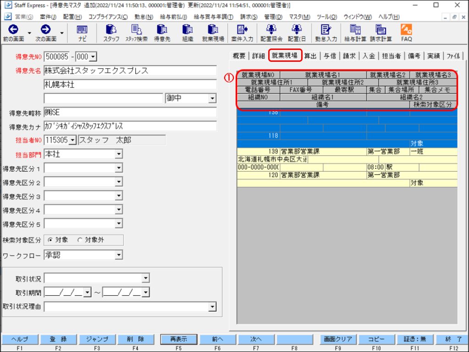Viewport: 469px width, 352px height.
Task: Open the 勤怠入力 toolbar icon
Action: click(x=326, y=33)
